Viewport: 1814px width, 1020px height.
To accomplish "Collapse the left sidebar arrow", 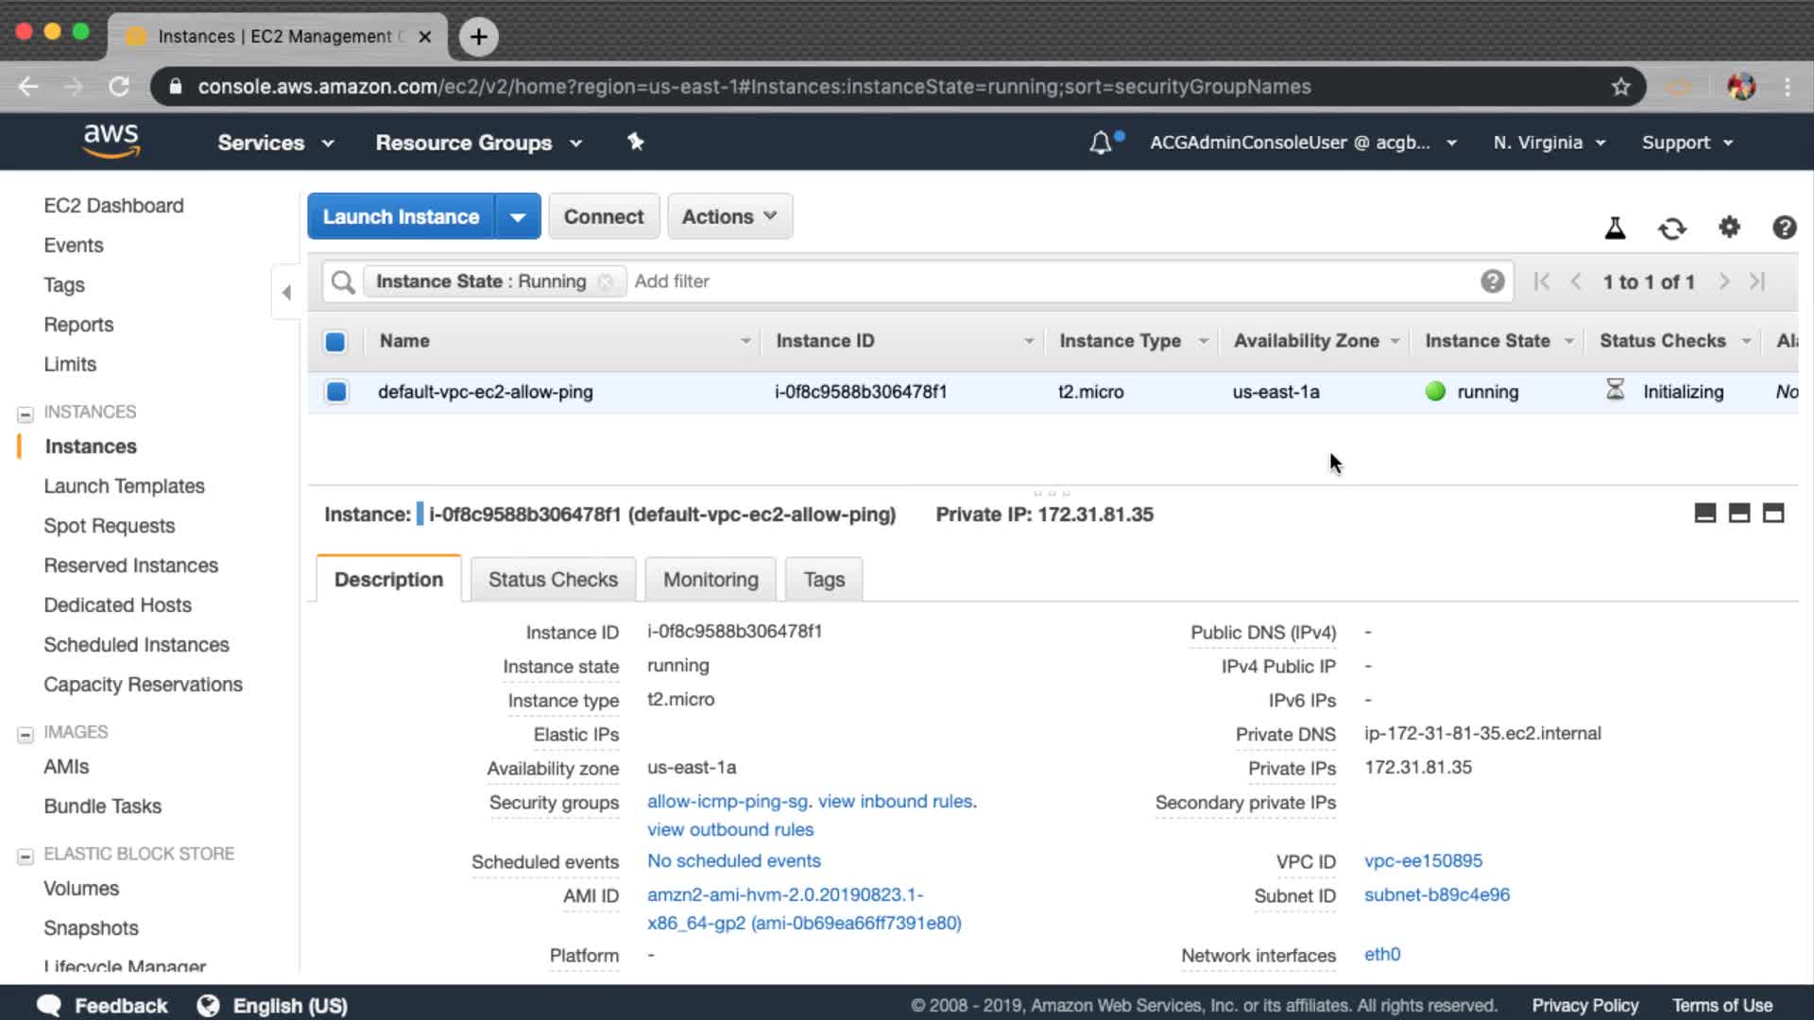I will coord(286,292).
